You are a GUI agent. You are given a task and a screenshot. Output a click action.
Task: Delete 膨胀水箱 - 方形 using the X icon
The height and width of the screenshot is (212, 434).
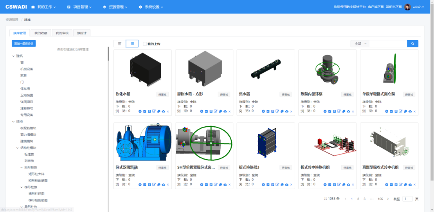tap(230, 111)
